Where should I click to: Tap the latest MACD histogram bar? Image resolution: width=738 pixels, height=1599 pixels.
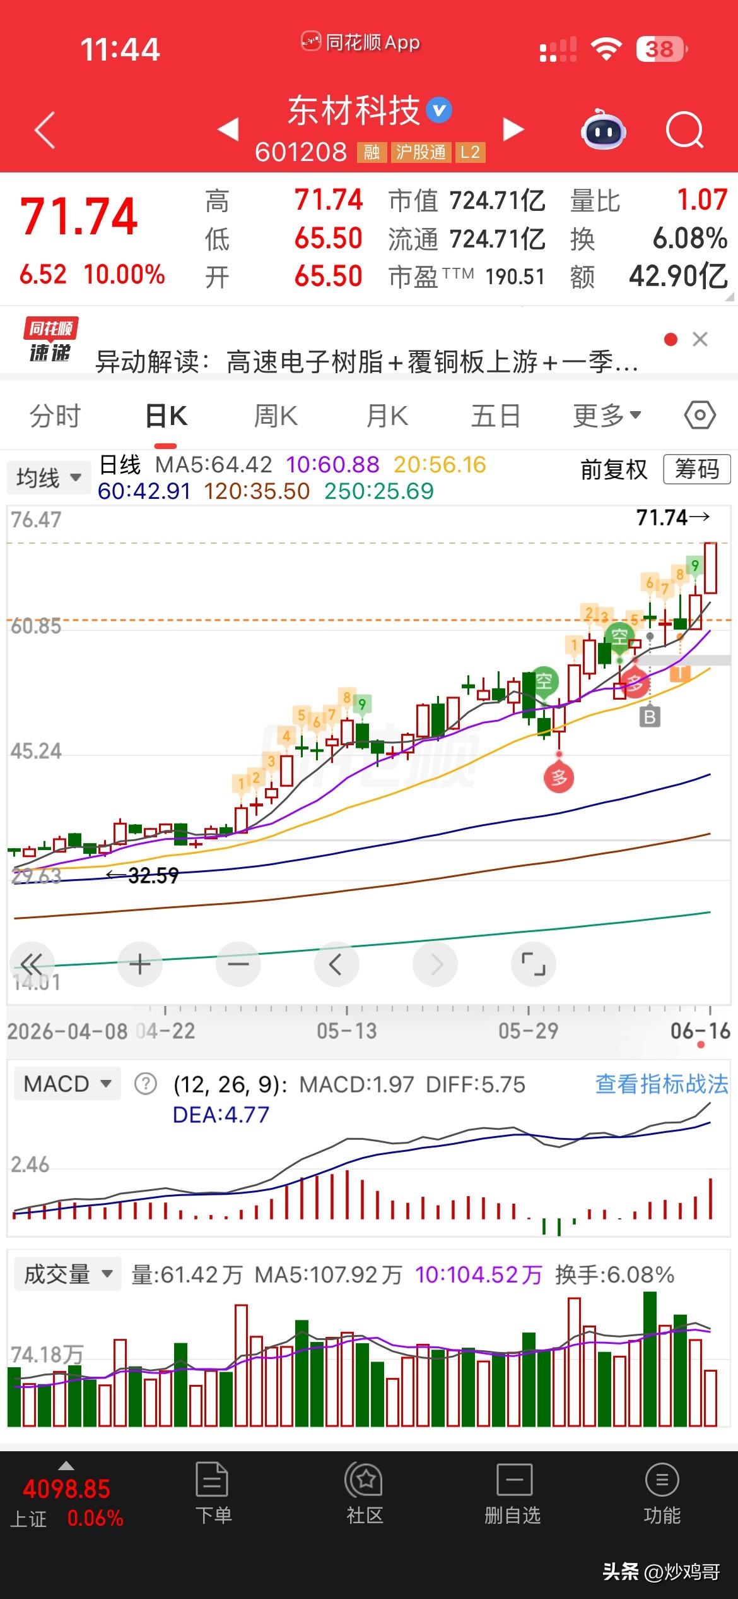pyautogui.click(x=711, y=1198)
